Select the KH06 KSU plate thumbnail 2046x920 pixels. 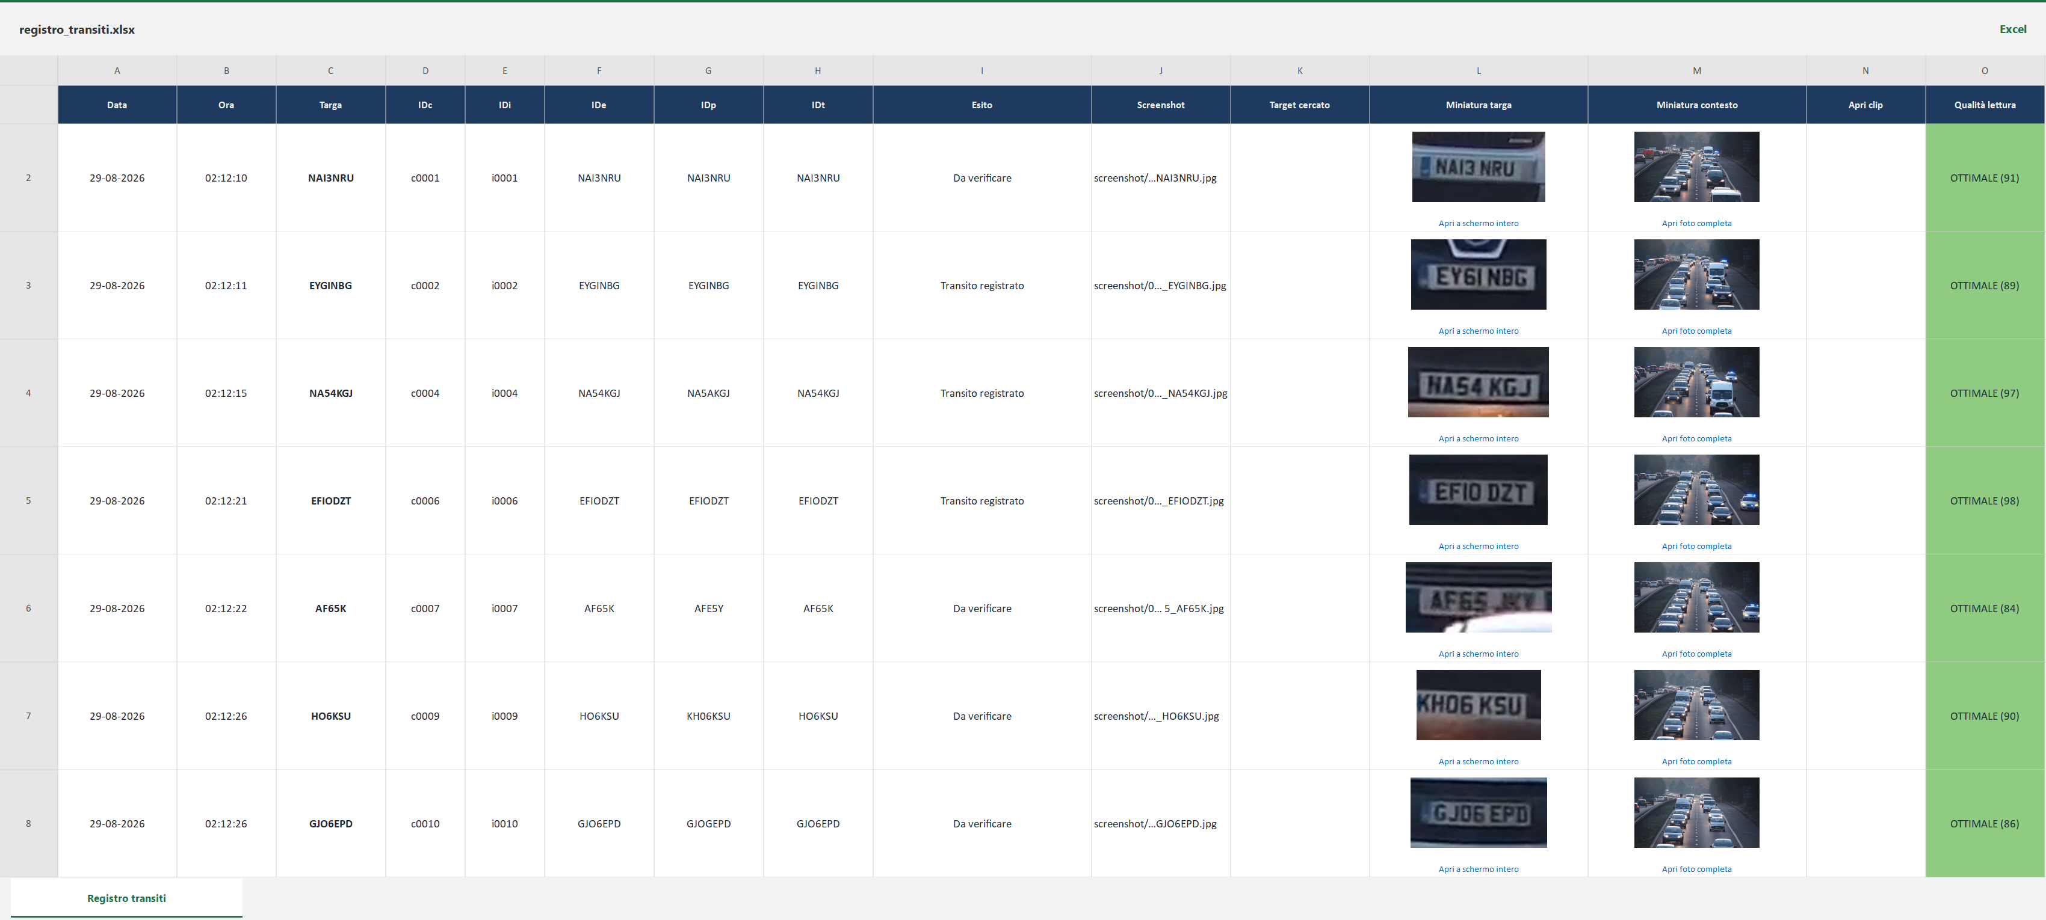(x=1478, y=705)
